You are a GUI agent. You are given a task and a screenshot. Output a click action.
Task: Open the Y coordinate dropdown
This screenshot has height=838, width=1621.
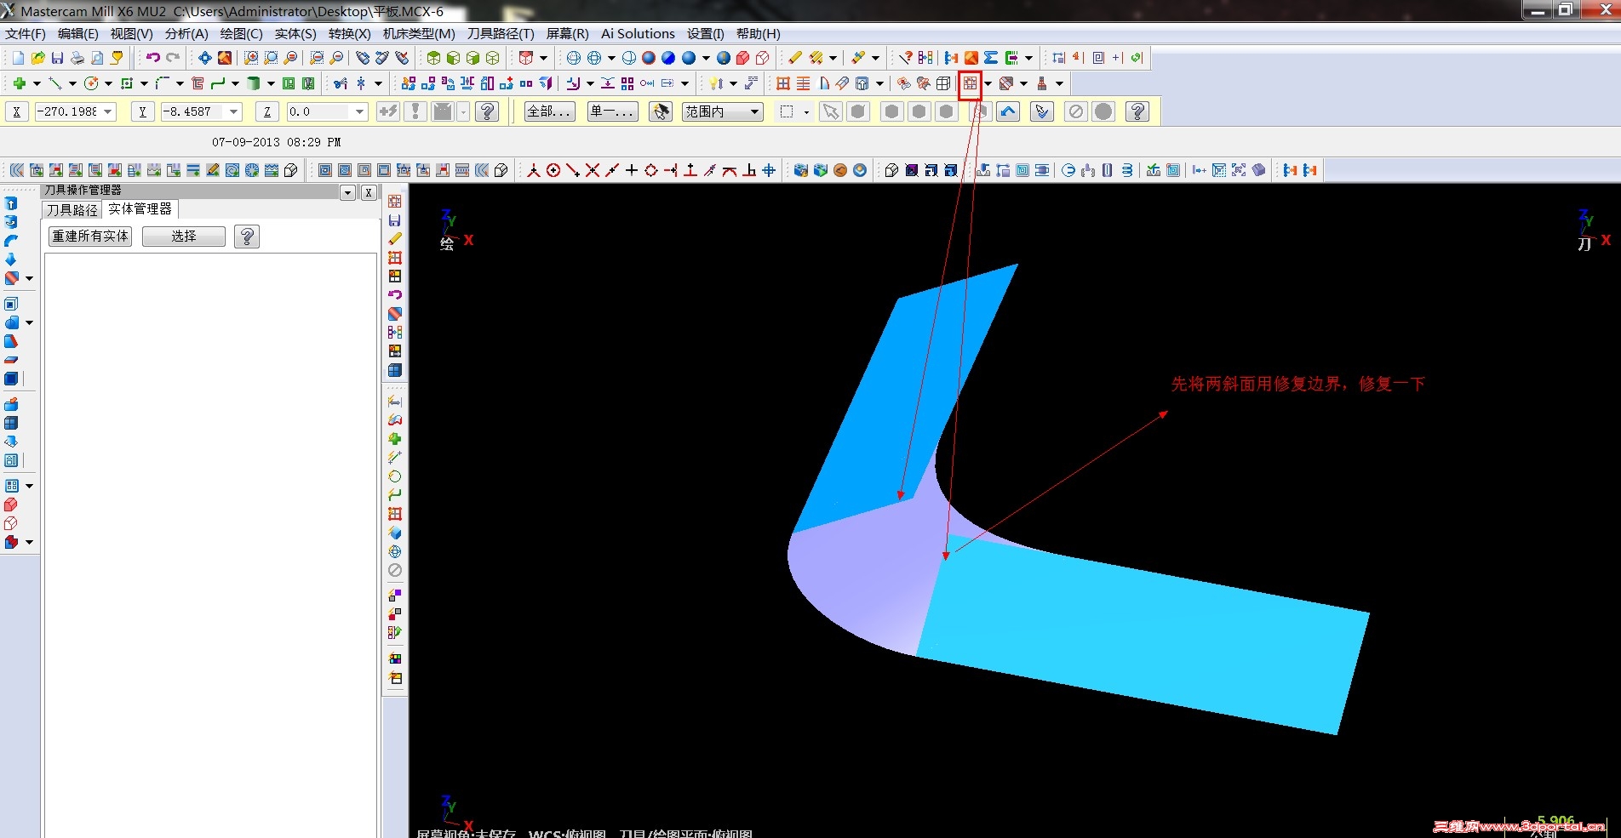(234, 111)
